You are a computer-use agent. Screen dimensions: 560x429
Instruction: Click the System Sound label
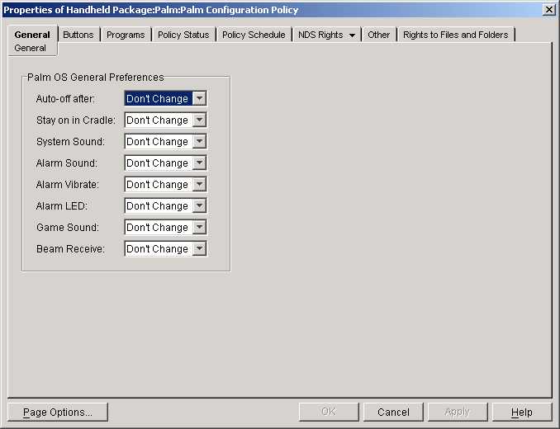click(x=70, y=142)
